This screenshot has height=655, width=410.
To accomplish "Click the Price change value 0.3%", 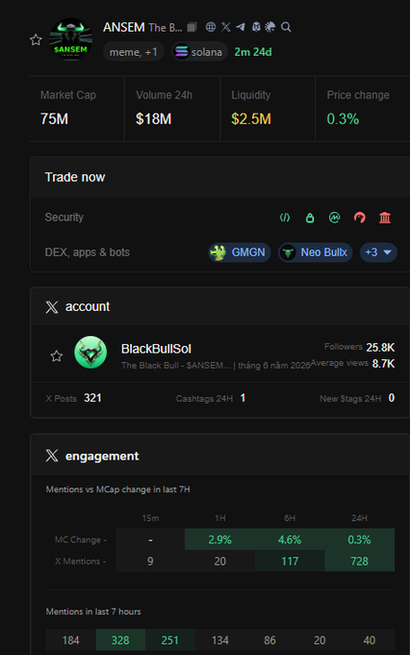I will pos(343,119).
